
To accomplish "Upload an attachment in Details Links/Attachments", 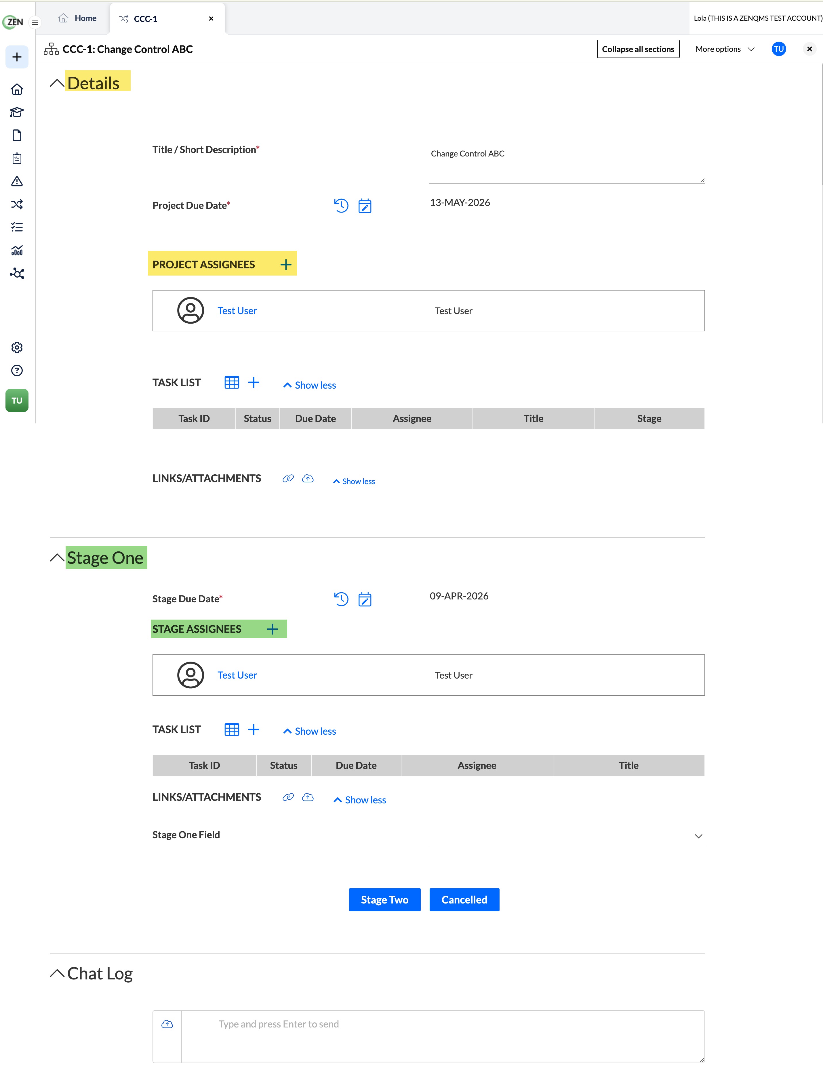I will (x=308, y=478).
